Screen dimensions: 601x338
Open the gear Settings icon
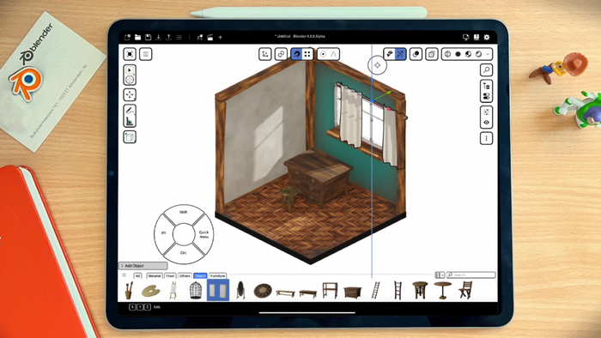[x=487, y=37]
